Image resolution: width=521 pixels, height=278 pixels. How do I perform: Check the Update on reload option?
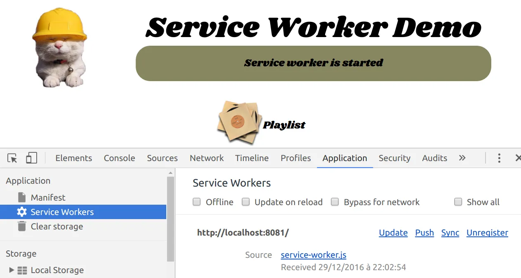pyautogui.click(x=246, y=202)
